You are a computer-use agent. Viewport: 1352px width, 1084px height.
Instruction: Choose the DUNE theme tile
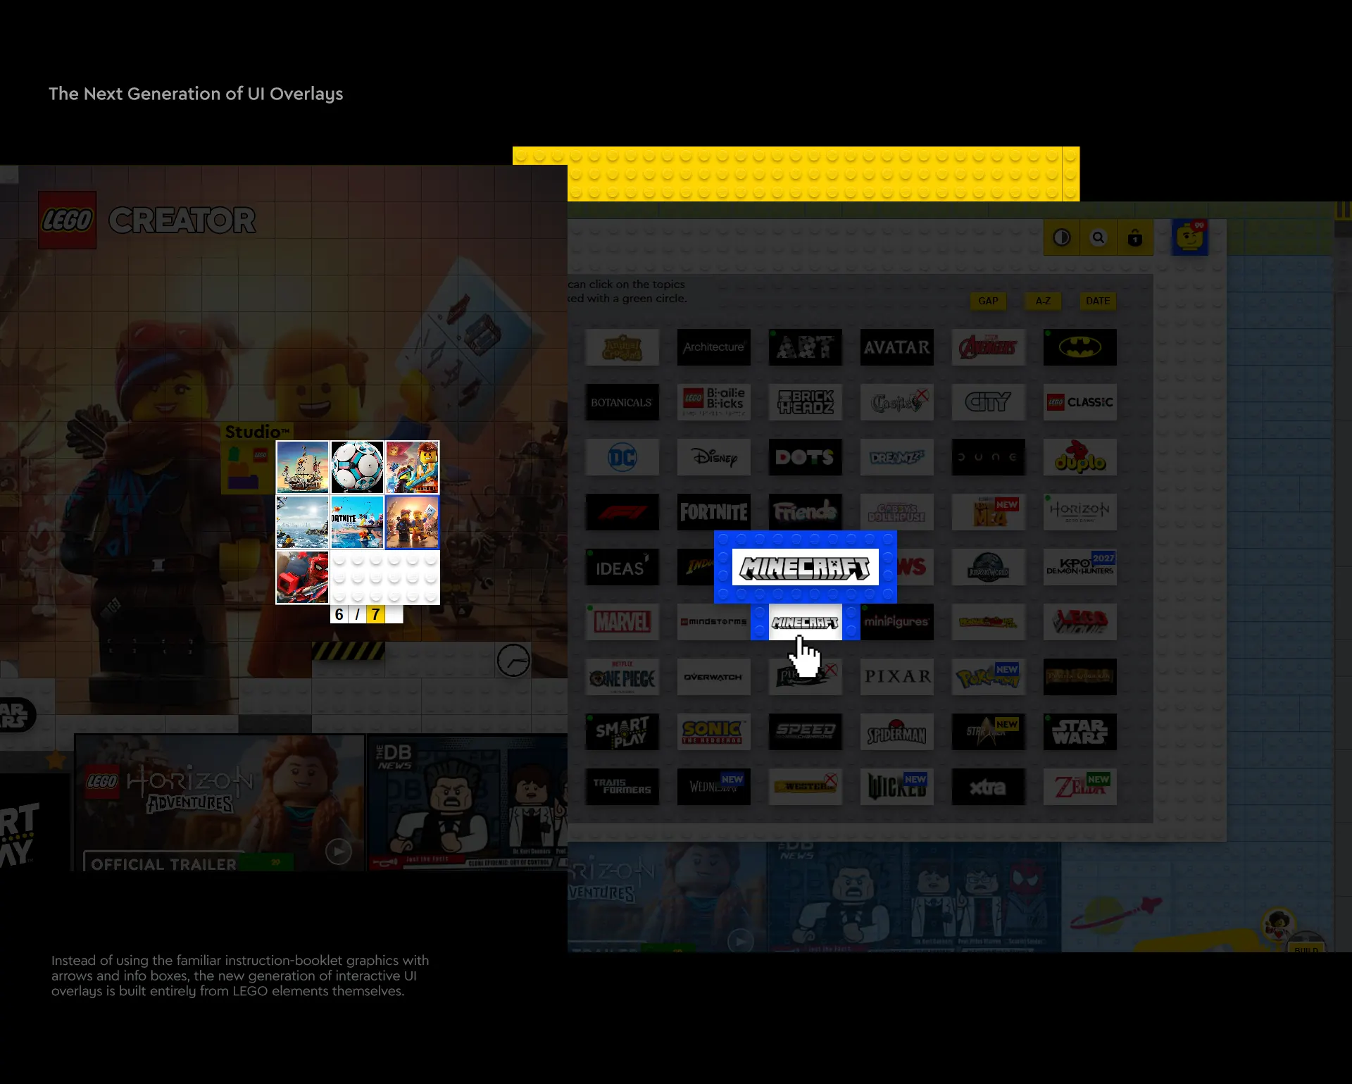pos(989,457)
